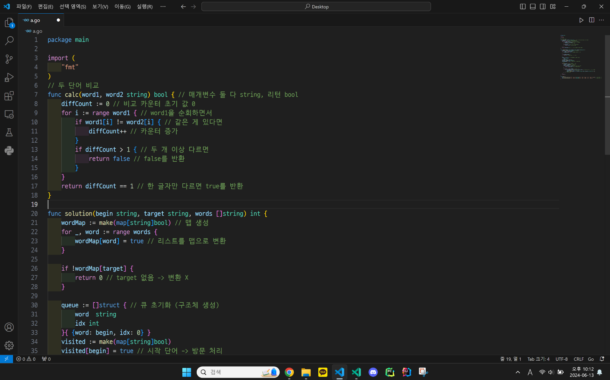The image size is (610, 380).
Task: Change UTF-8 file encoding
Action: click(561, 359)
